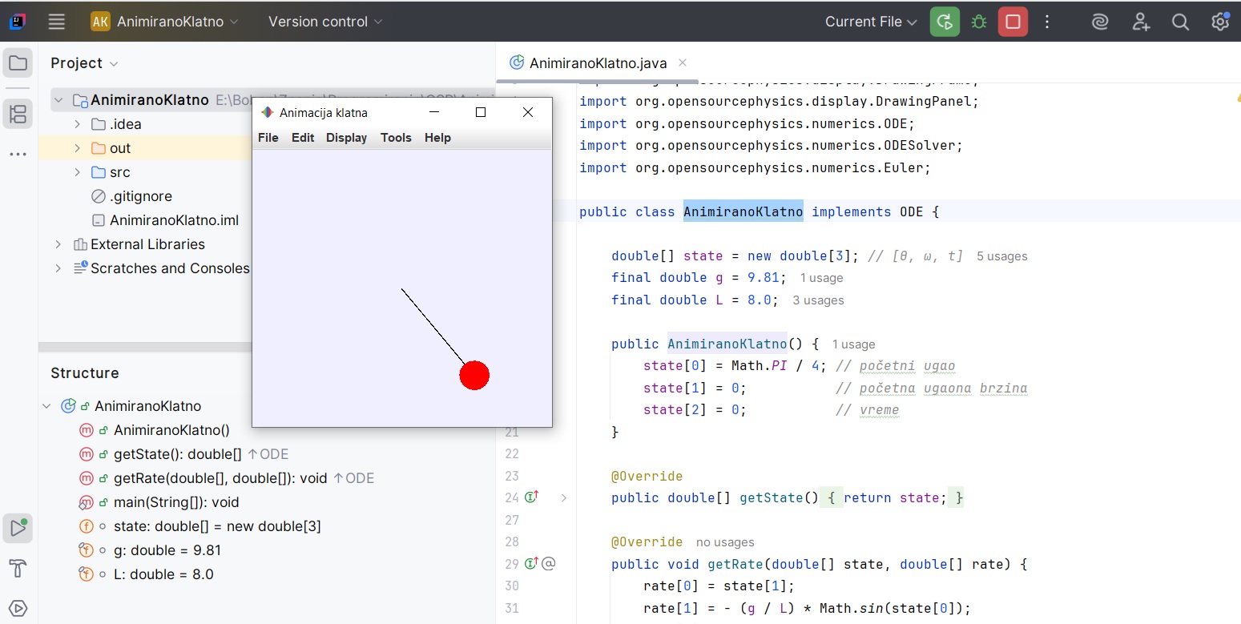Click the Code With Me add-user icon
The height and width of the screenshot is (624, 1241).
coord(1141,22)
